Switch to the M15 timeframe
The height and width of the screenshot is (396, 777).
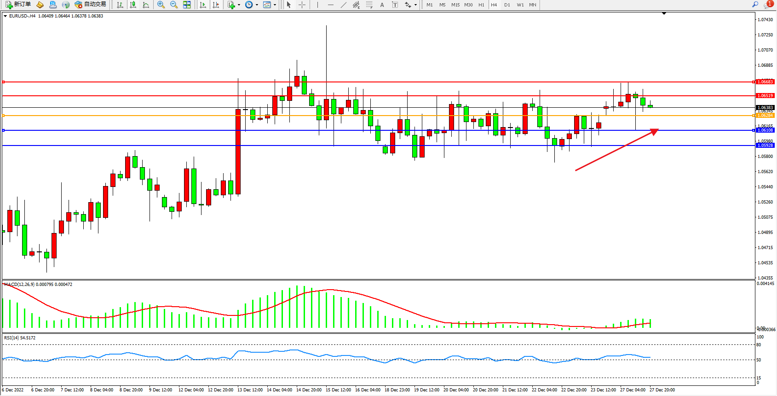455,5
